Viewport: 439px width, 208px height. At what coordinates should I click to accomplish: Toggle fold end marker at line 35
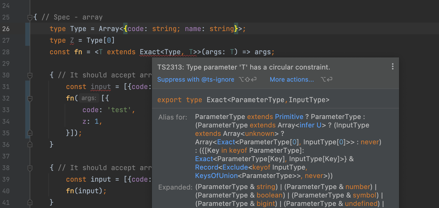tap(30, 133)
